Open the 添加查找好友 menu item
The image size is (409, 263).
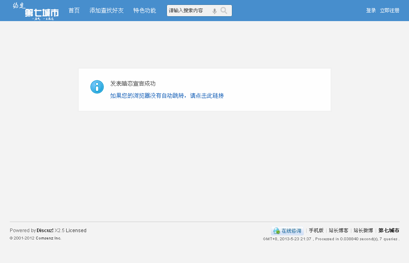point(106,11)
